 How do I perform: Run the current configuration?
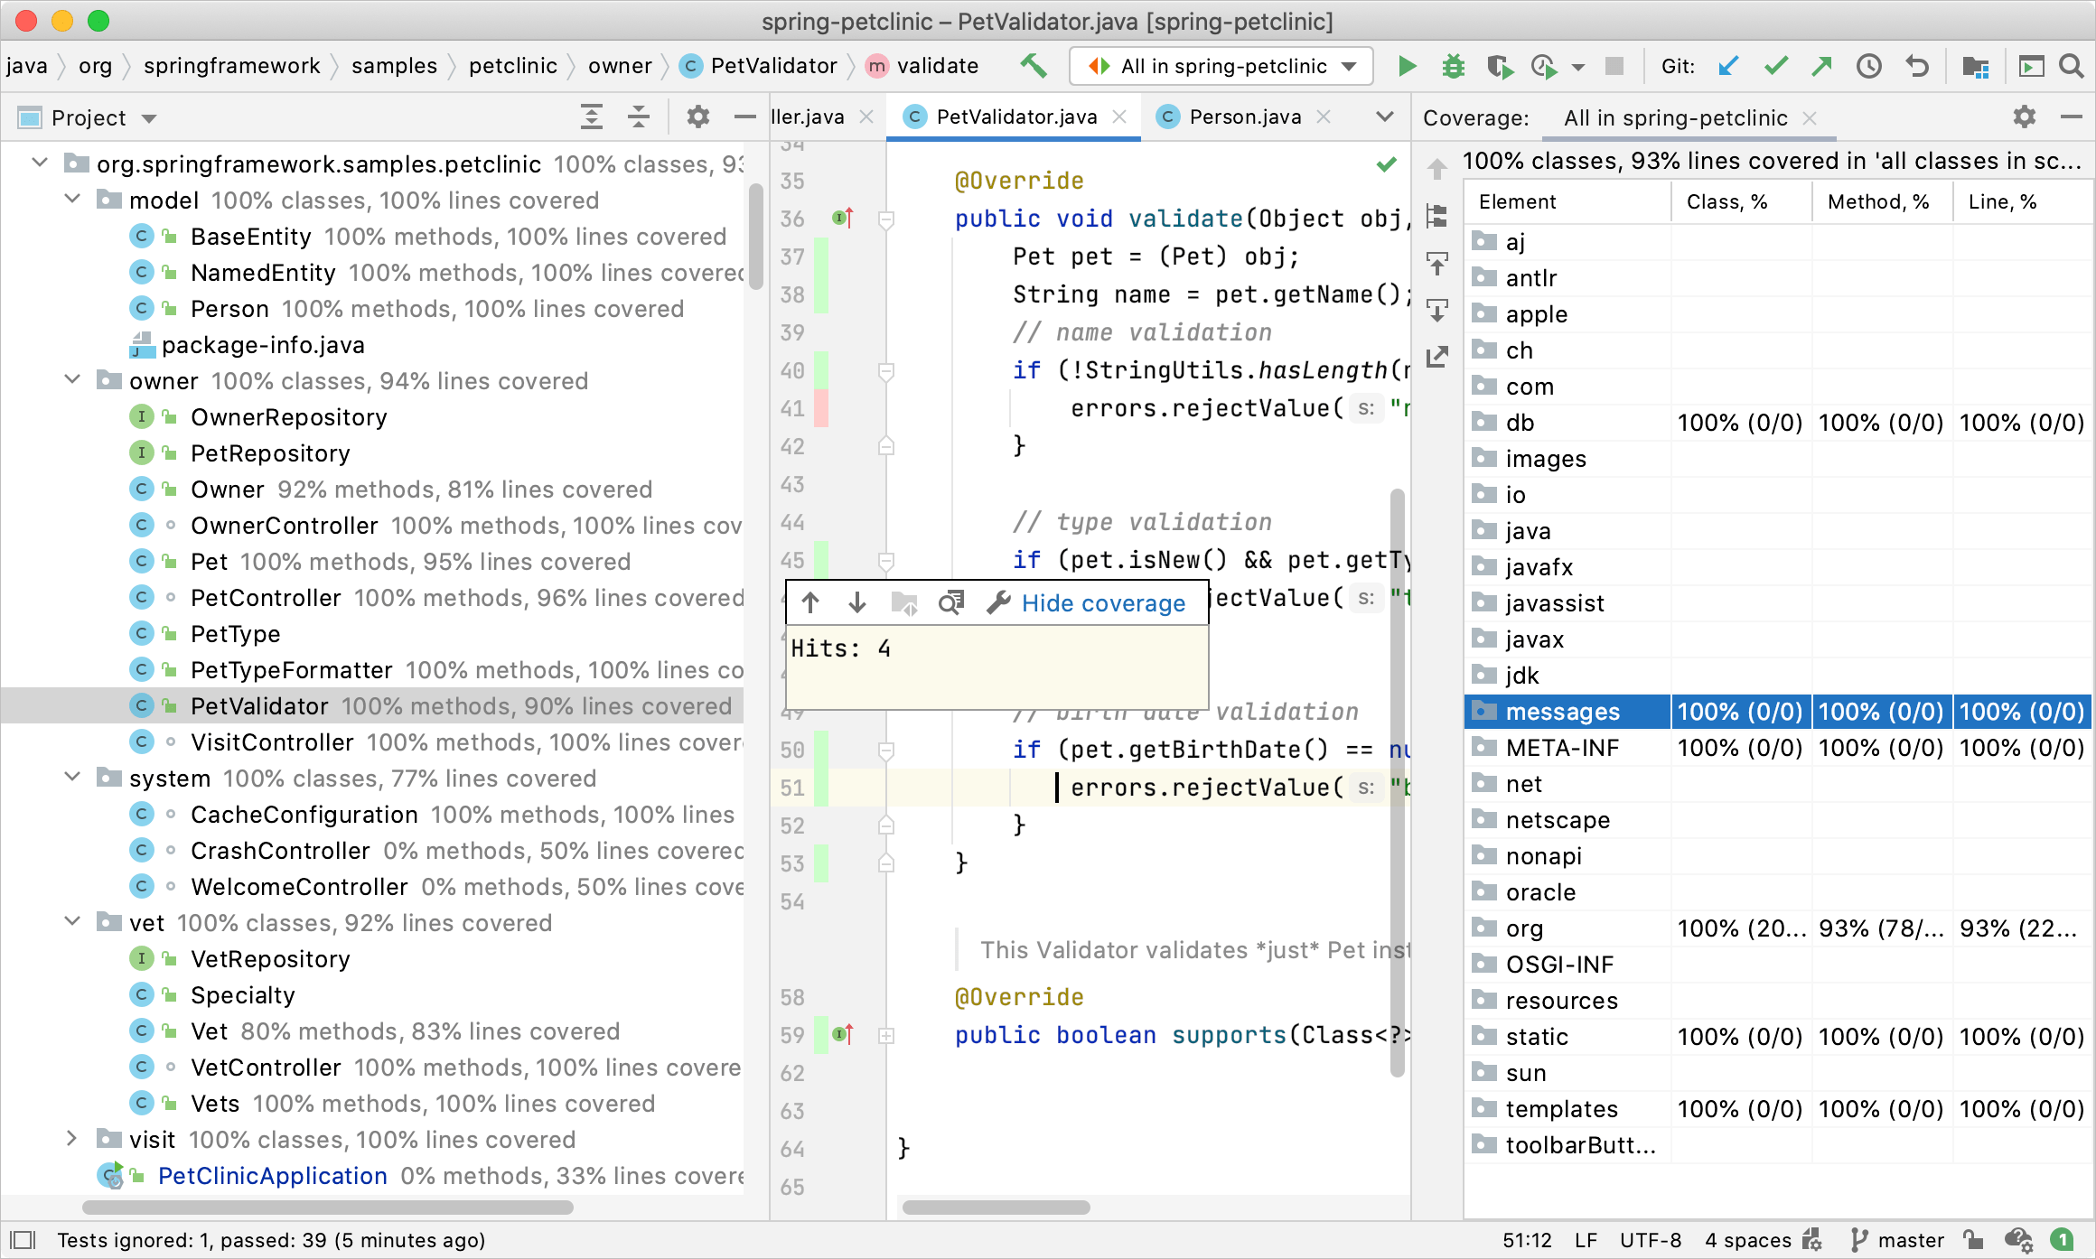(x=1407, y=66)
